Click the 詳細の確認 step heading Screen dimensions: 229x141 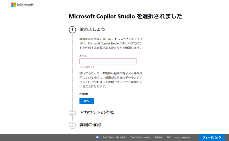(x=90, y=125)
